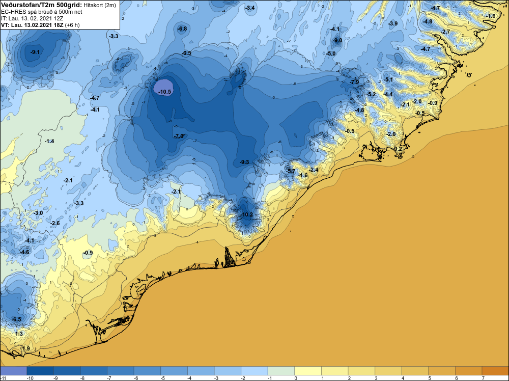509x381 pixels.
Task: Click the 1.9 temperature value
Action: [26, 348]
